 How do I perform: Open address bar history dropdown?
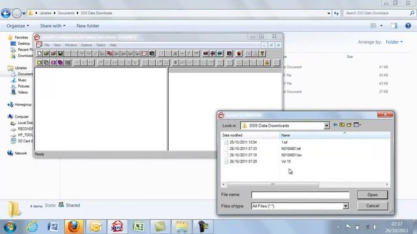click(x=328, y=13)
